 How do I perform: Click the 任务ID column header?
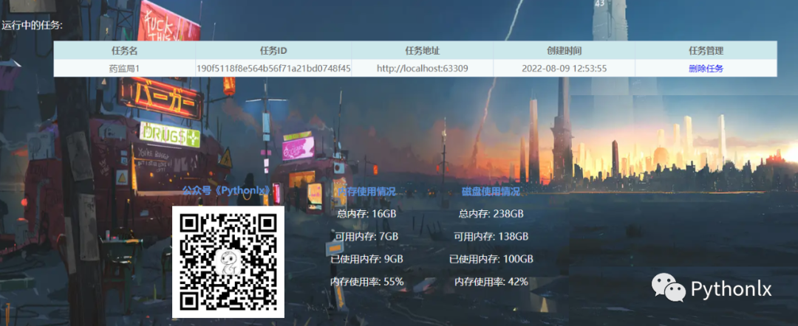coord(273,51)
